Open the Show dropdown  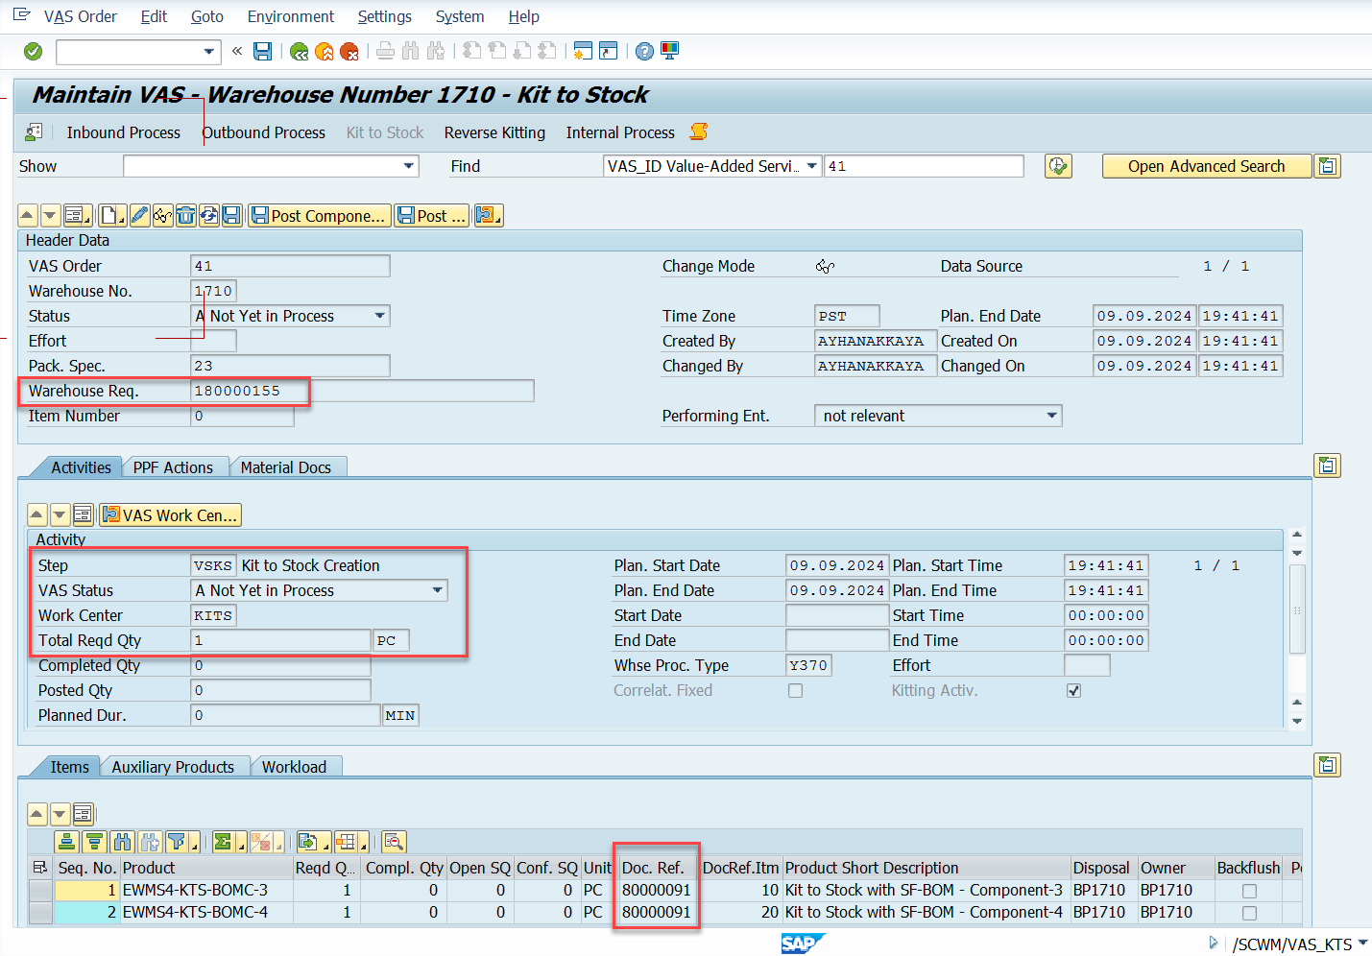pos(409,166)
